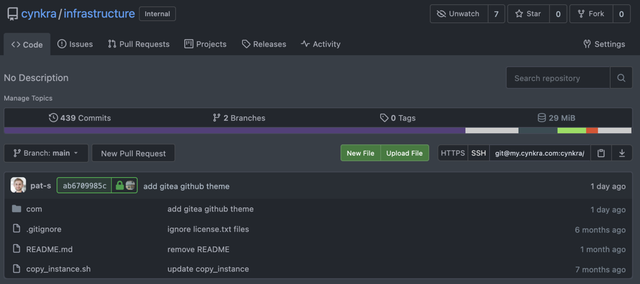640x284 pixels.
Task: Click the purple language bar segment
Action: coord(234,130)
